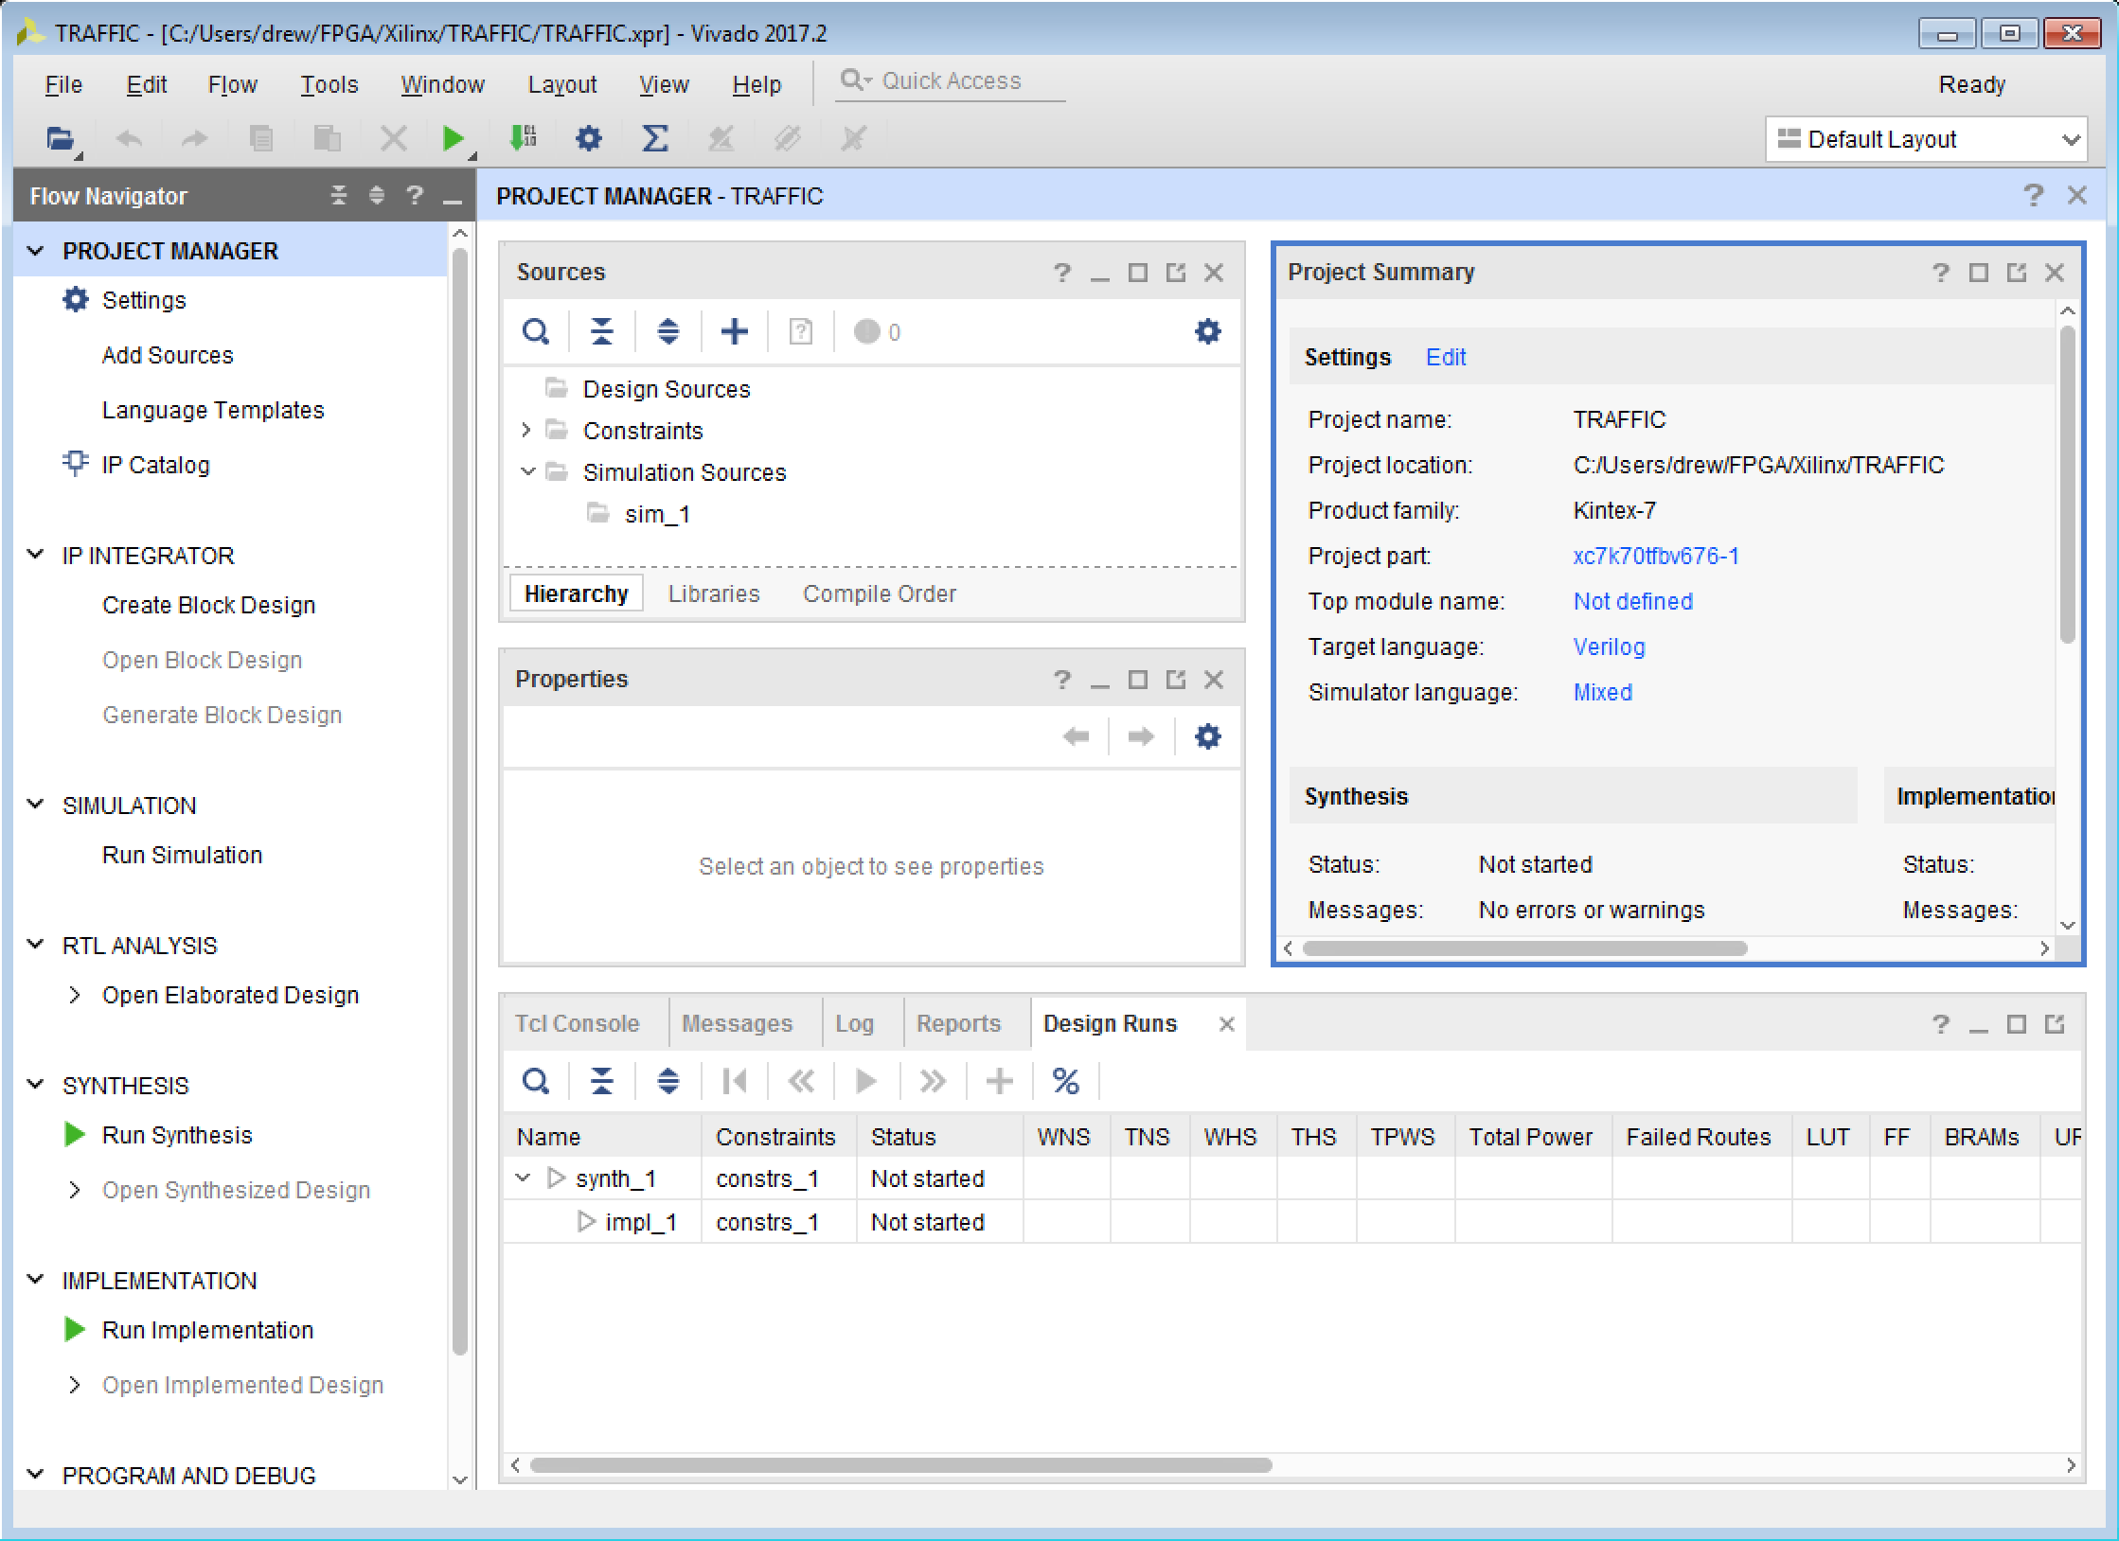Switch to Messages tab
This screenshot has height=1541, width=2119.
pos(738,1024)
